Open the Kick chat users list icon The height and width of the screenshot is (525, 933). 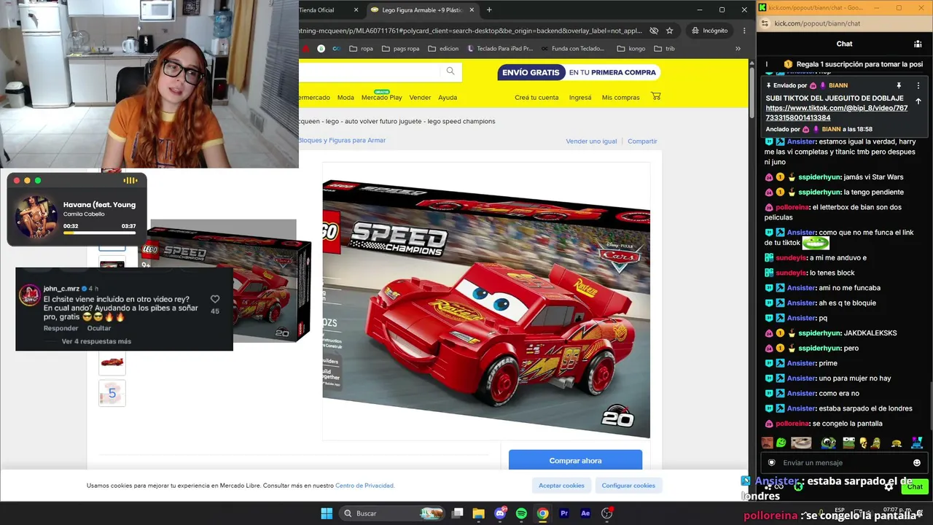point(917,44)
